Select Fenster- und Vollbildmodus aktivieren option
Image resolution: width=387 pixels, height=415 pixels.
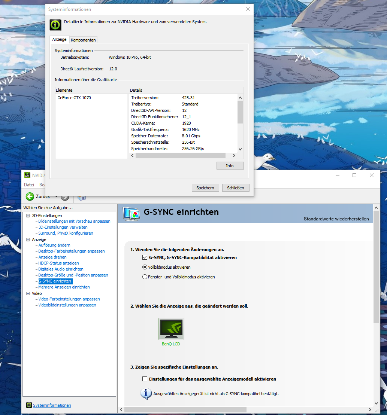pos(145,277)
